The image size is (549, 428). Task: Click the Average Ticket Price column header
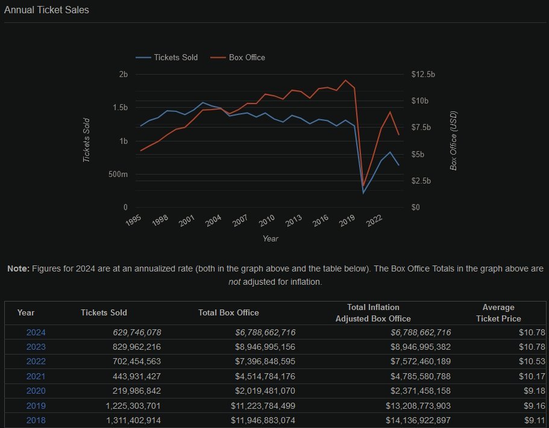click(498, 313)
